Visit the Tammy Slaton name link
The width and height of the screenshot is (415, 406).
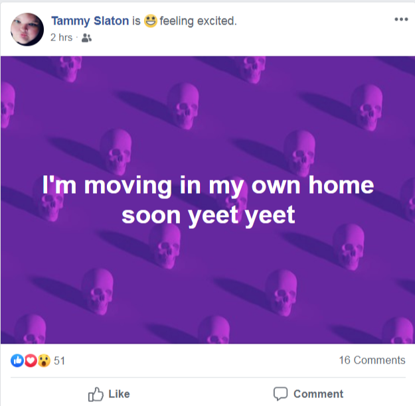(90, 21)
